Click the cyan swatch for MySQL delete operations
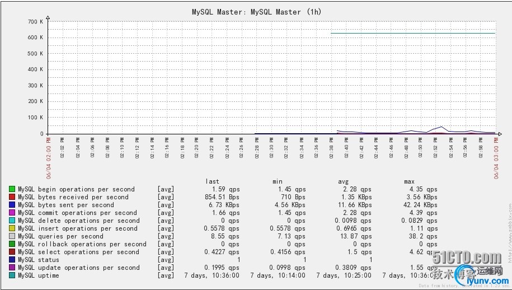The height and width of the screenshot is (290, 512). pyautogui.click(x=12, y=221)
